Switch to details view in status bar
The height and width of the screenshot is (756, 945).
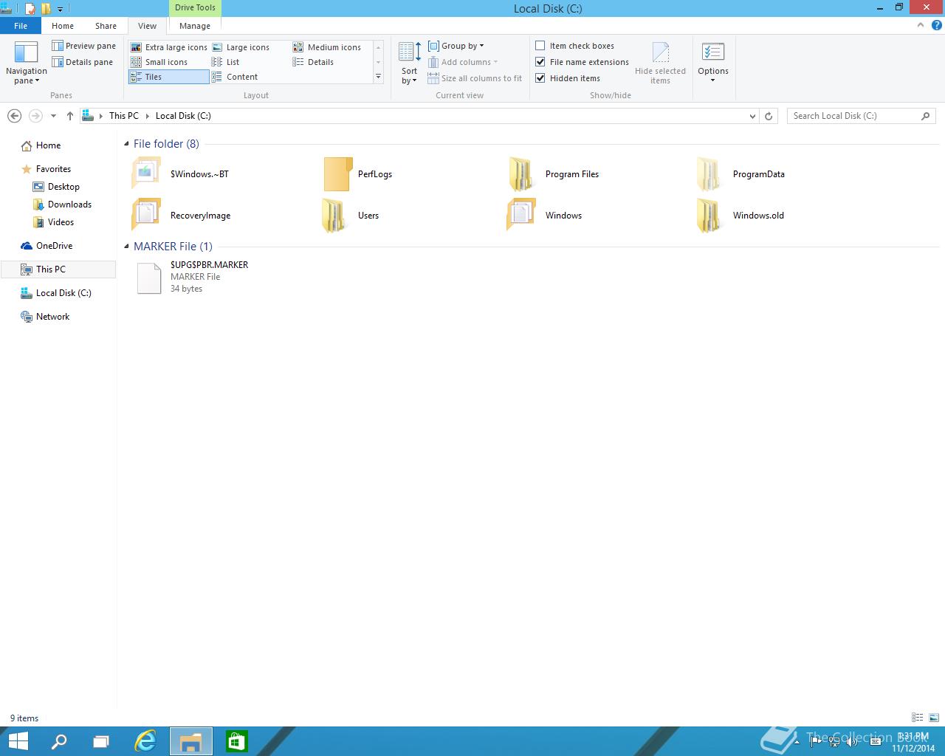click(x=918, y=718)
